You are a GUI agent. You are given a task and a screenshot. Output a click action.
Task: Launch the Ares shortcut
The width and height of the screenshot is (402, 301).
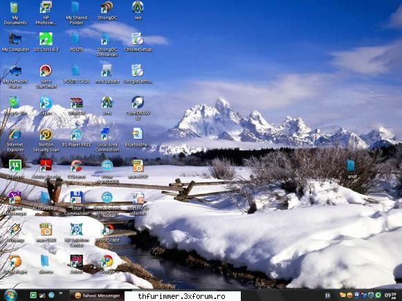[x=107, y=106]
